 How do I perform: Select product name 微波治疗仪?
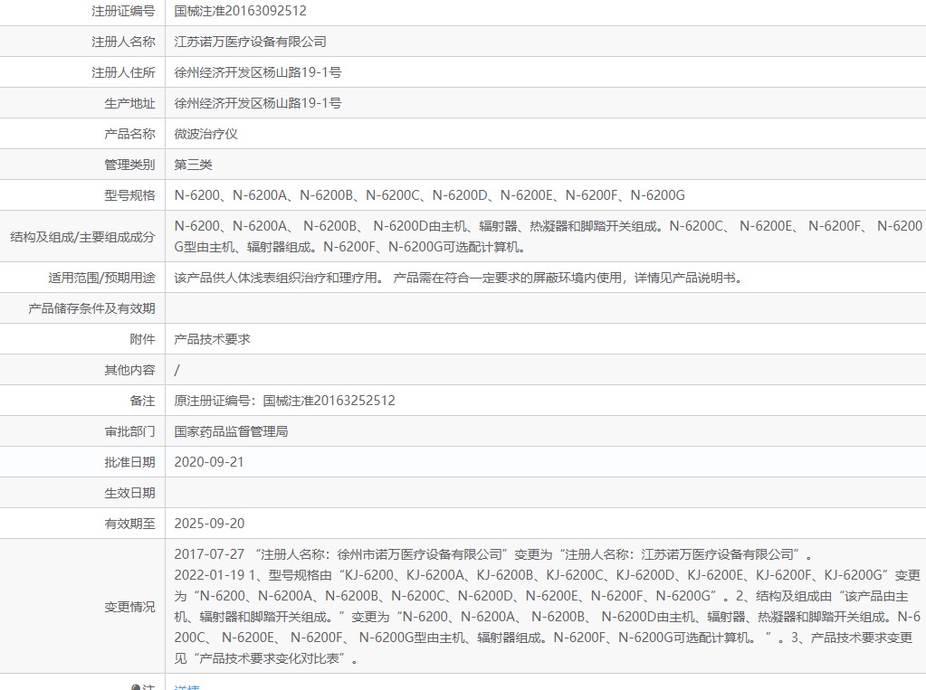point(206,134)
